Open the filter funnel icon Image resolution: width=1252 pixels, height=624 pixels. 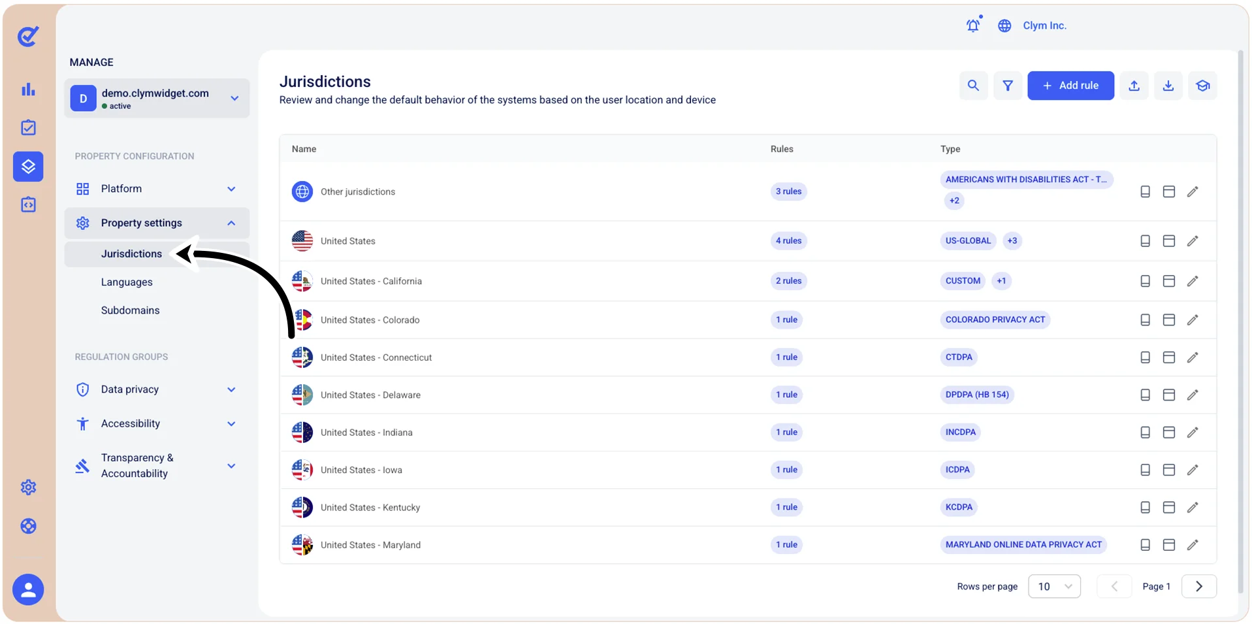click(x=1008, y=86)
